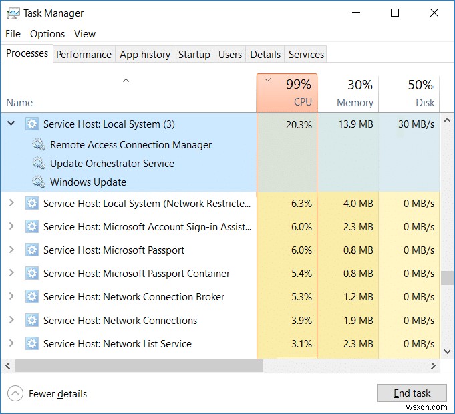Open the Details tab
This screenshot has height=414, width=455.
point(265,55)
